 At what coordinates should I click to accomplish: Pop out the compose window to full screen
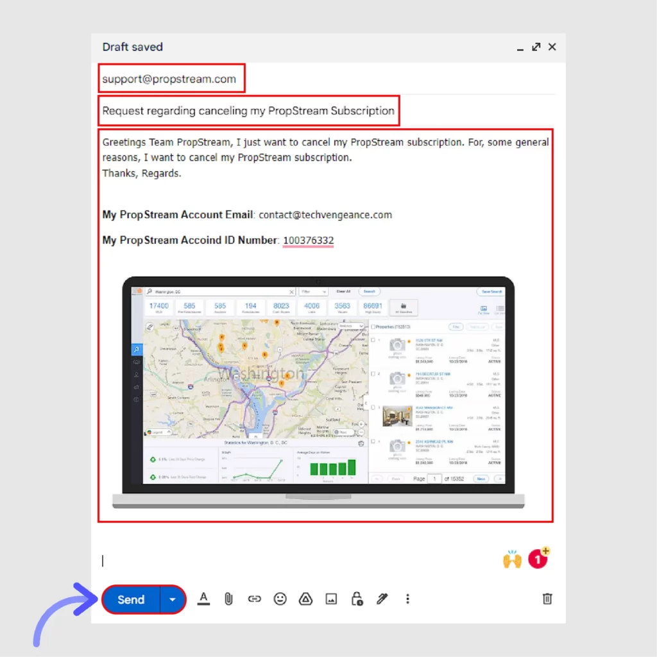[x=536, y=47]
